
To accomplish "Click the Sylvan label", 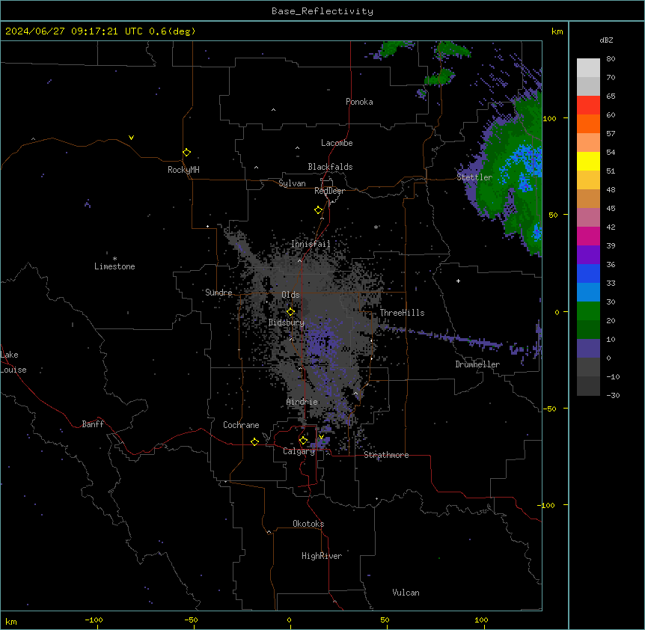I will click(292, 183).
